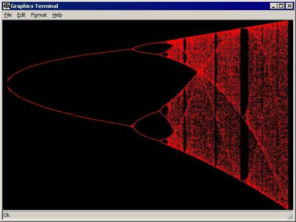Viewport: 296px width, 222px height.
Task: Click the upper branch's second bifurcation fork
Action: pos(133,49)
